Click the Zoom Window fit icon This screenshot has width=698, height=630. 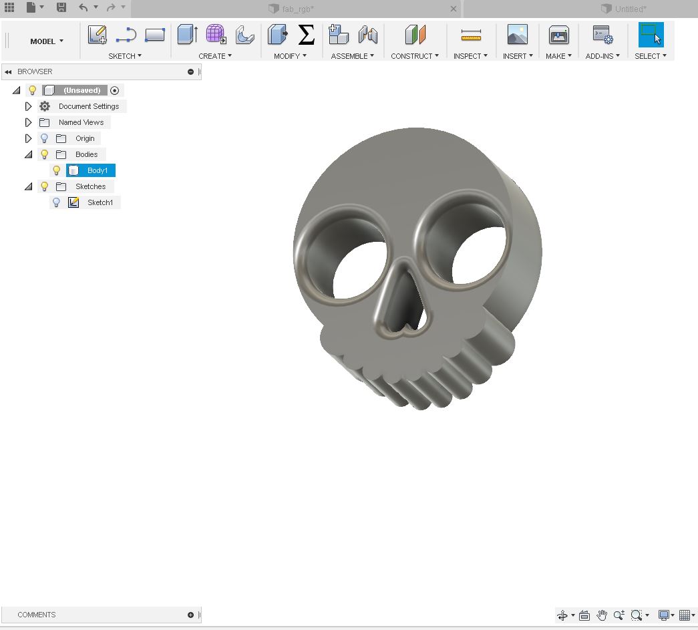click(637, 615)
